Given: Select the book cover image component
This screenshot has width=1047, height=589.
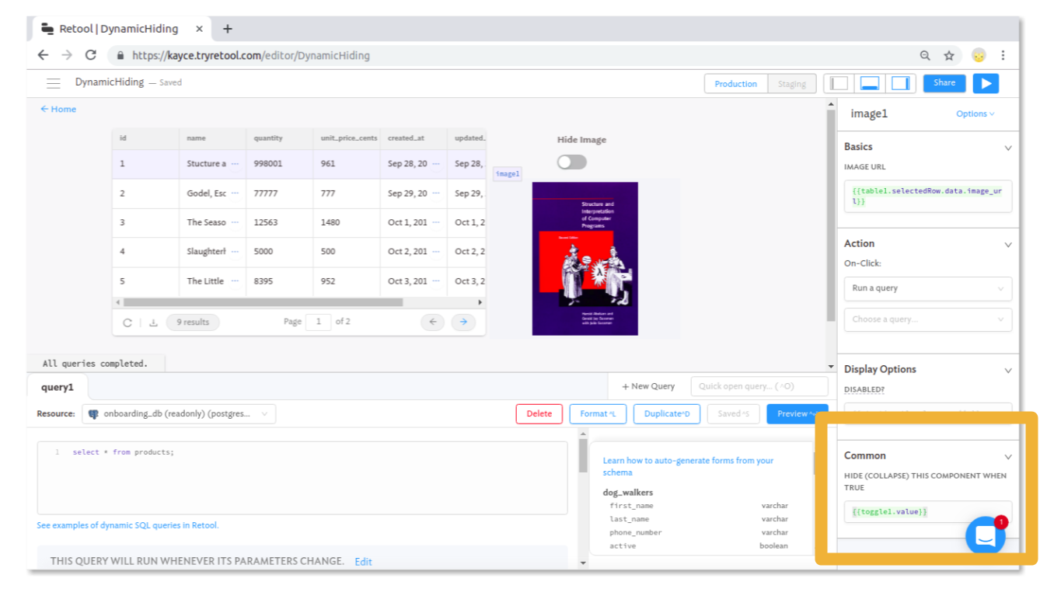Looking at the screenshot, I should (x=585, y=259).
